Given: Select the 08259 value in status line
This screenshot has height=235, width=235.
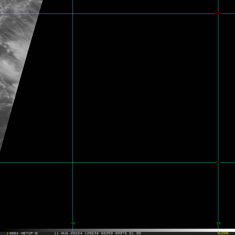Looking at the screenshot, I should coord(107,233).
